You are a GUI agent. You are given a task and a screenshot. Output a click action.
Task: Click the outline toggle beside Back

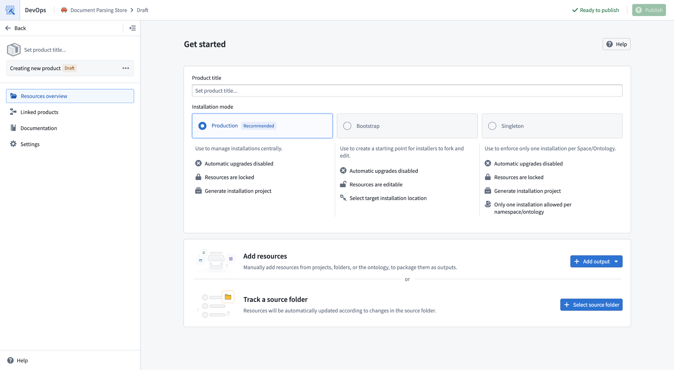click(x=132, y=28)
